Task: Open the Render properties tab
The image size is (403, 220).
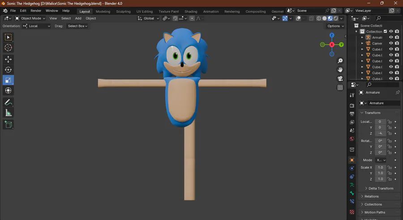Action: pyautogui.click(x=352, y=105)
